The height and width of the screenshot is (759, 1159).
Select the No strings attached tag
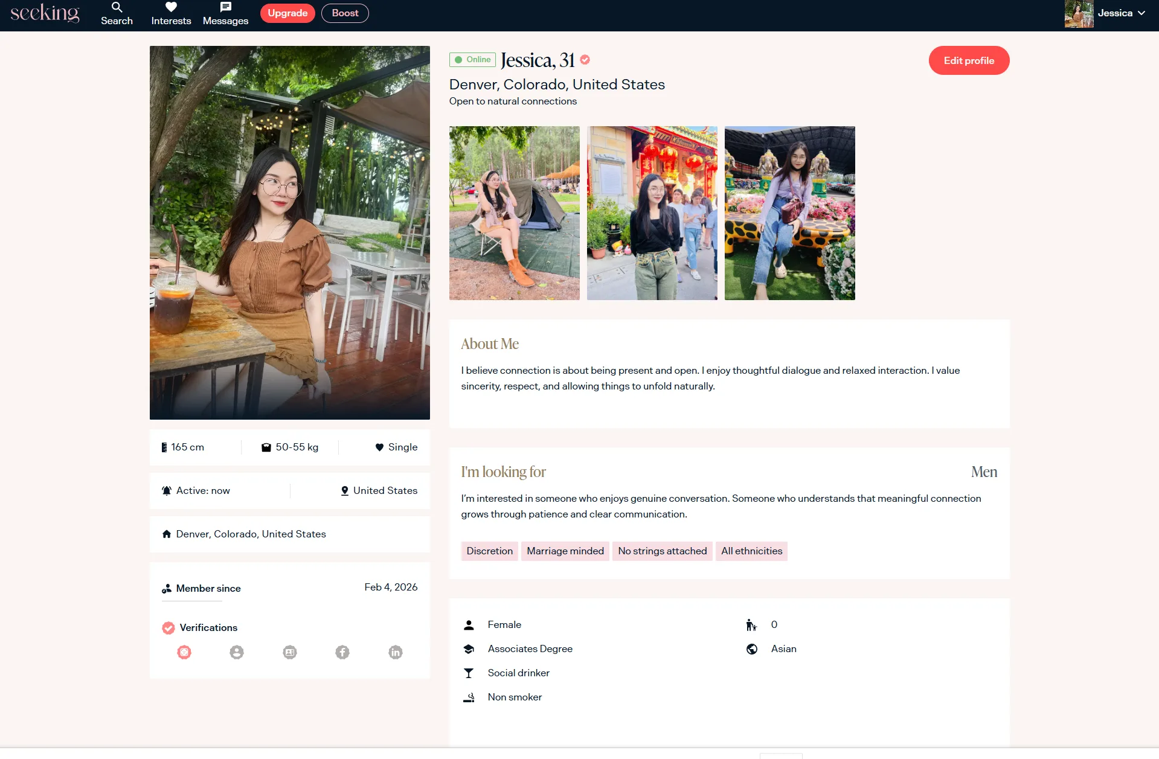662,551
